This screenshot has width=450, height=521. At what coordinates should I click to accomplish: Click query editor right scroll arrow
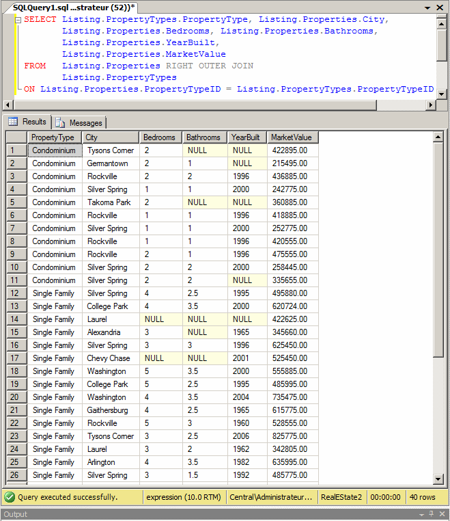[431, 105]
